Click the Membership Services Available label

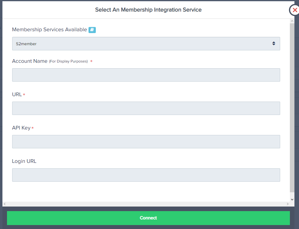[x=49, y=30]
